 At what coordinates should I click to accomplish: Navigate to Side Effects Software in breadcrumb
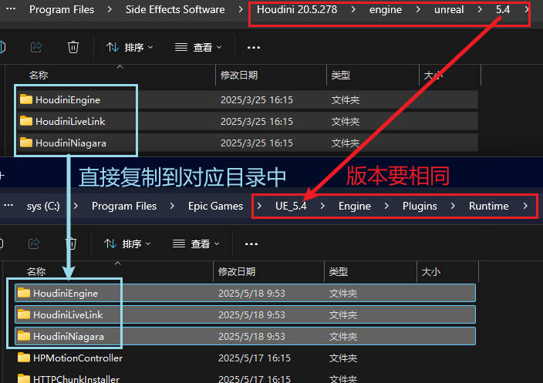175,10
